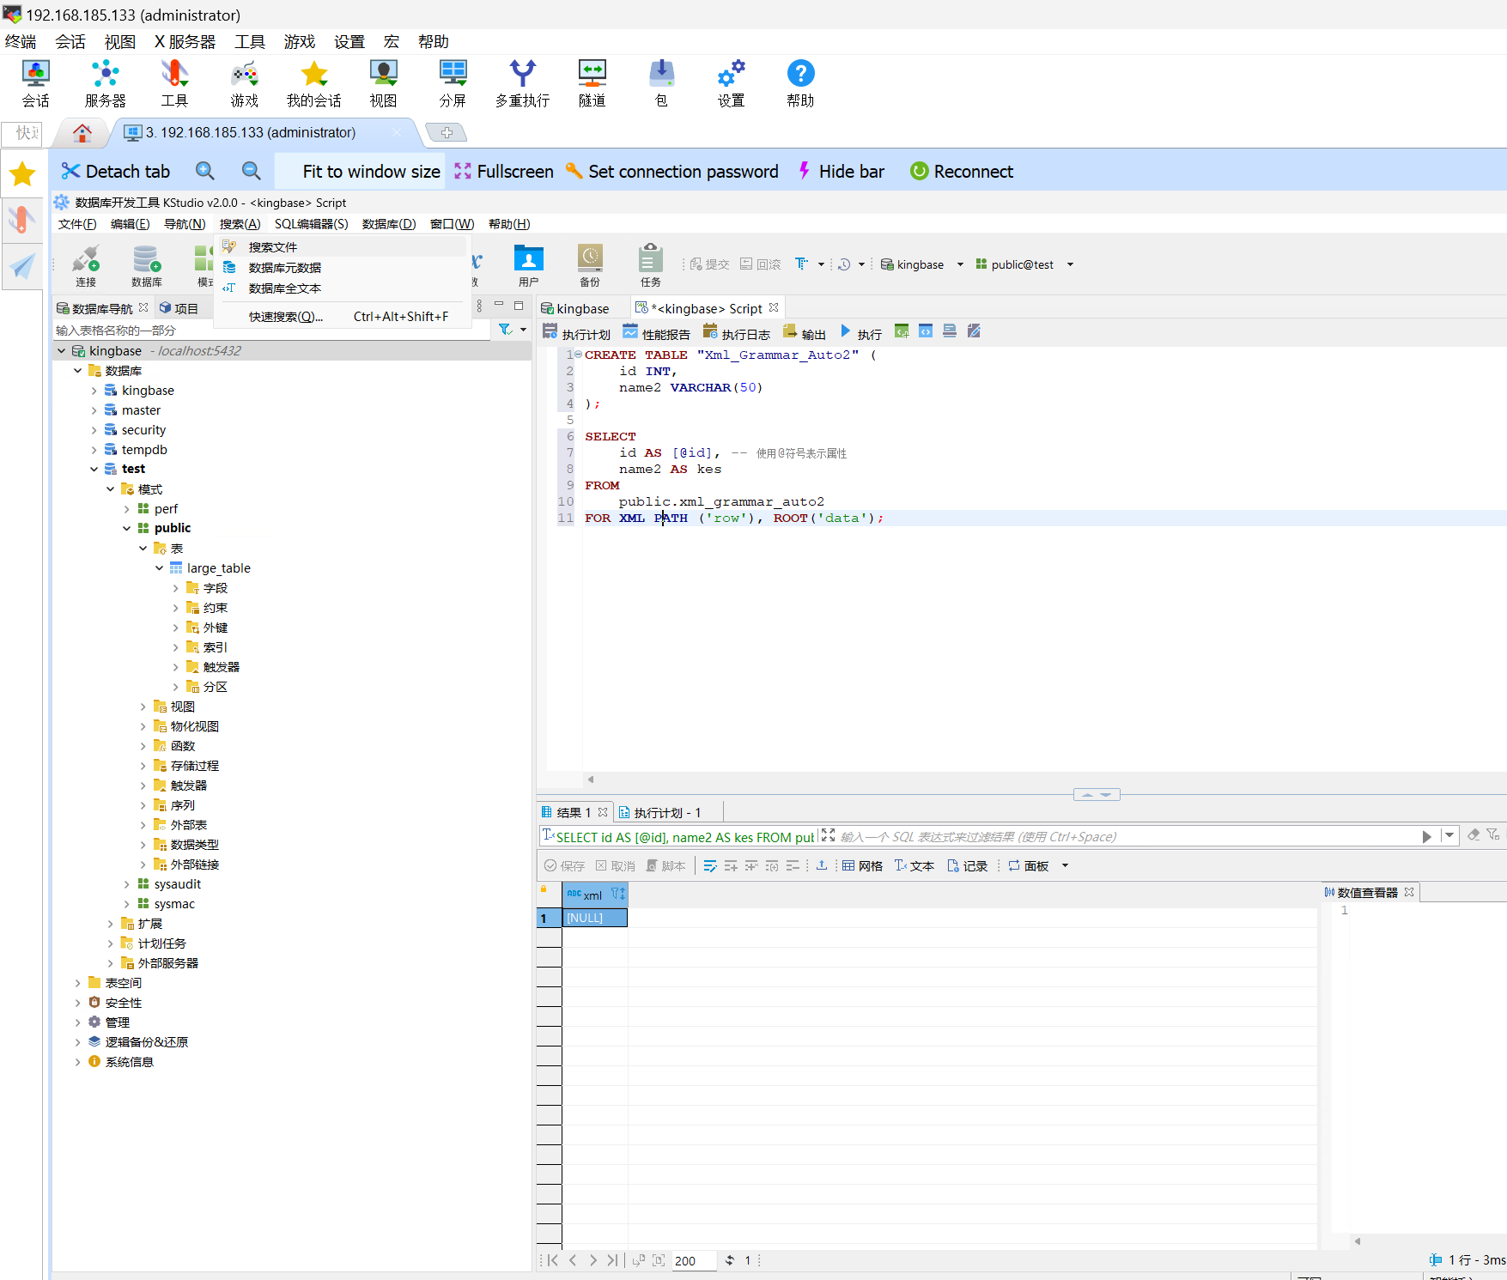
Task: Open the 执行日志 execution log
Action: click(x=736, y=333)
